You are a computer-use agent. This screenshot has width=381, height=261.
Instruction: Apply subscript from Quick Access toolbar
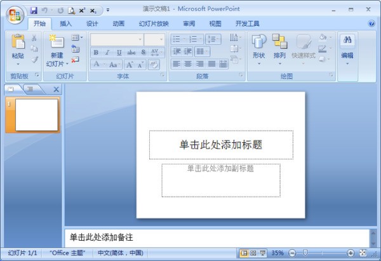tap(93, 10)
